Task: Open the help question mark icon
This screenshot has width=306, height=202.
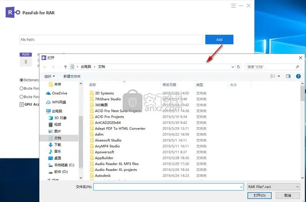Action: pos(298,76)
